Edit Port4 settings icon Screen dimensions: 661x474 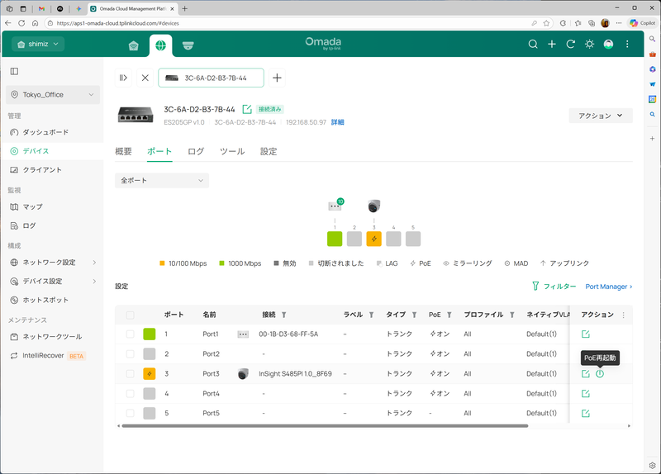(x=586, y=394)
